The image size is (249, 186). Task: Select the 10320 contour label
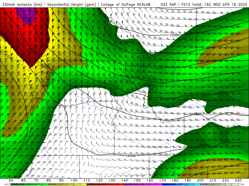pyautogui.click(x=204, y=95)
